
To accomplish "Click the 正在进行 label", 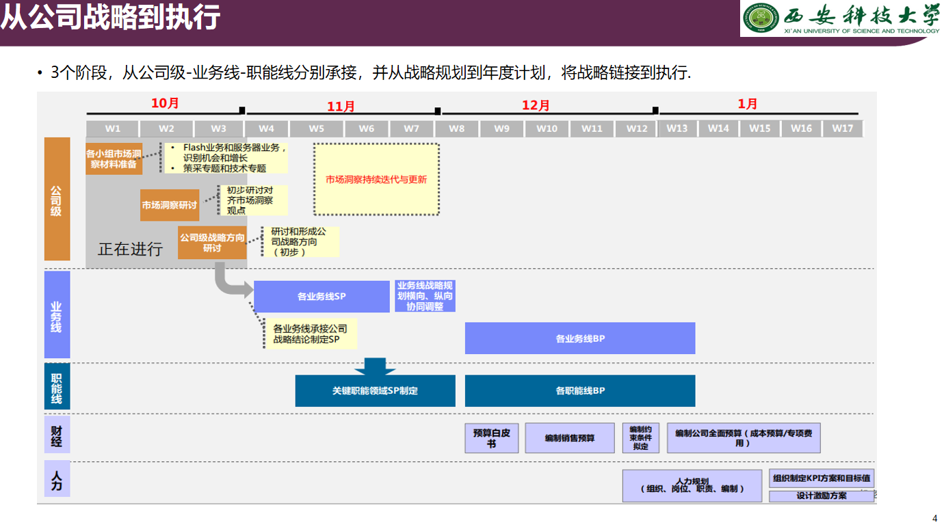I will (x=130, y=249).
